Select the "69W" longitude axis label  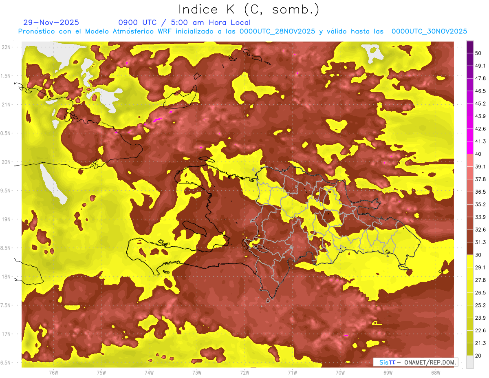coord(388,373)
